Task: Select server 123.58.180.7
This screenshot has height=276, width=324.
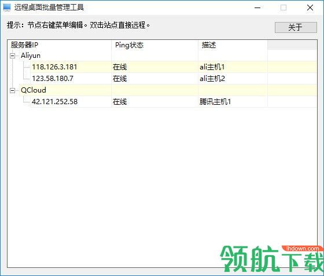Action: click(53, 79)
